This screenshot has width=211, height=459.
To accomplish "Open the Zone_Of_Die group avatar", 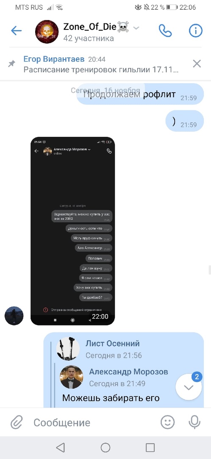I will tap(47, 31).
